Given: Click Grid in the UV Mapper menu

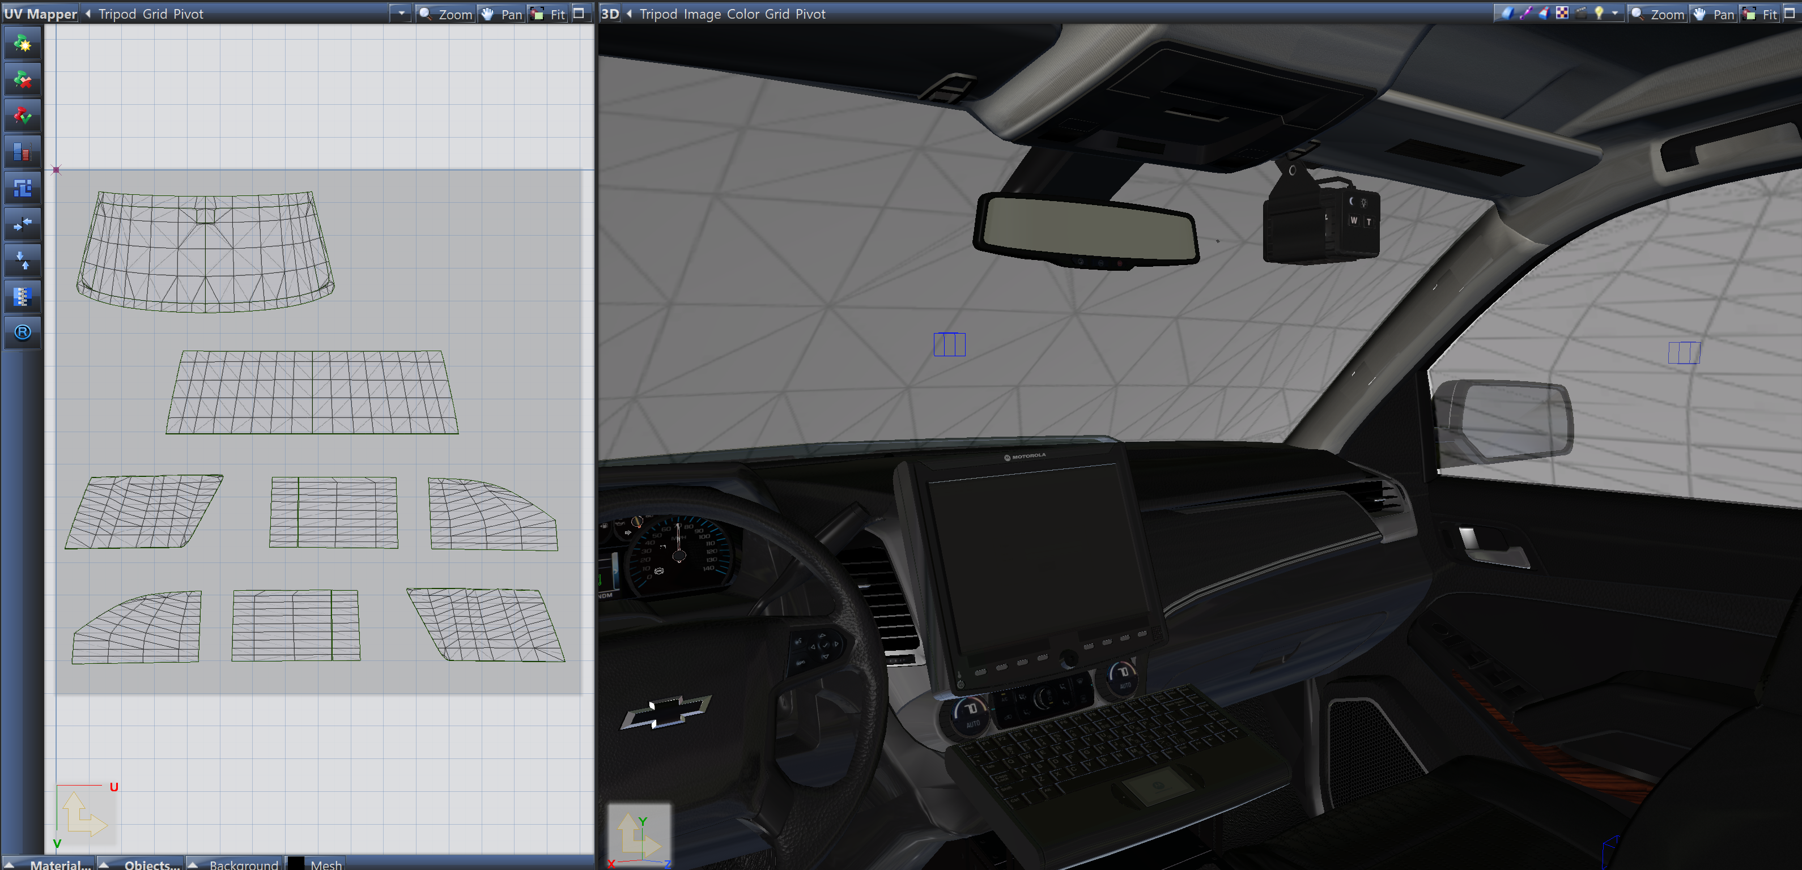Looking at the screenshot, I should coord(155,14).
